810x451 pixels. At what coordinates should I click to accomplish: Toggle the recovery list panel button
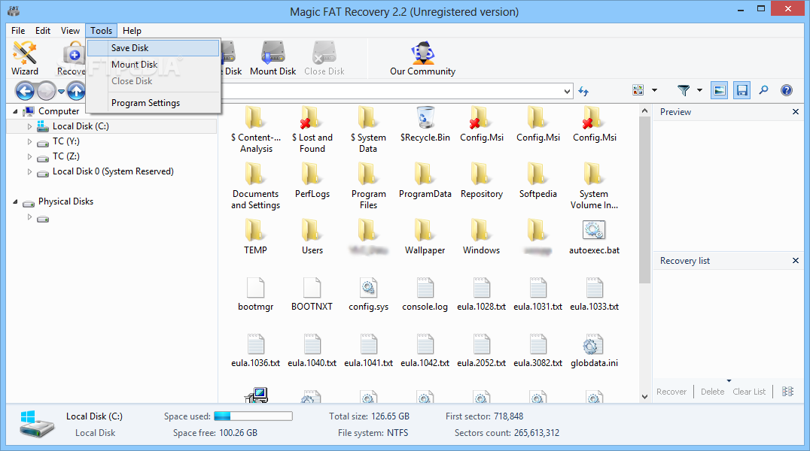click(x=741, y=90)
